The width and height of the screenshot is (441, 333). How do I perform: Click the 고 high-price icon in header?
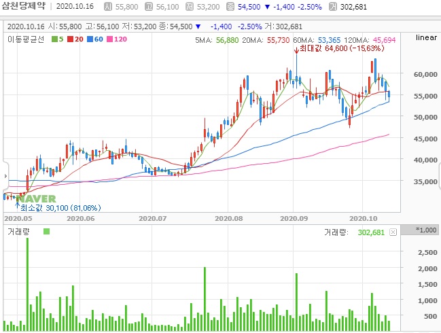149,7
